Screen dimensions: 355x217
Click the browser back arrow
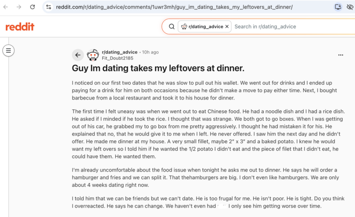[6, 7]
